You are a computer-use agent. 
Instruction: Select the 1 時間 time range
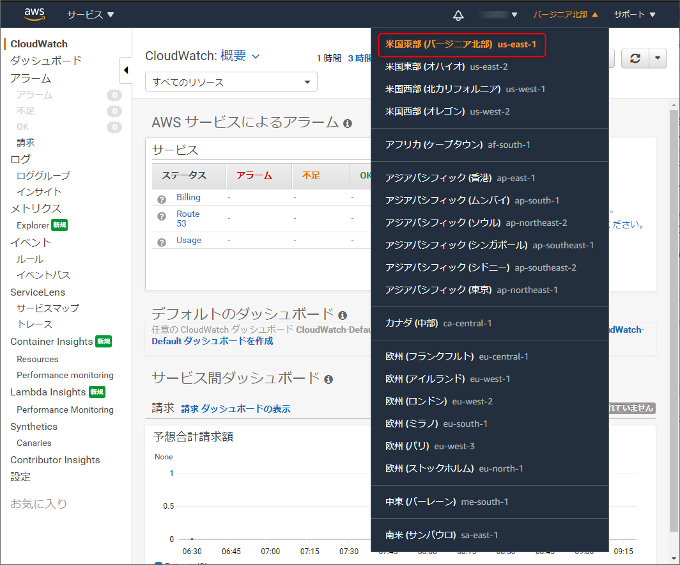pos(328,58)
